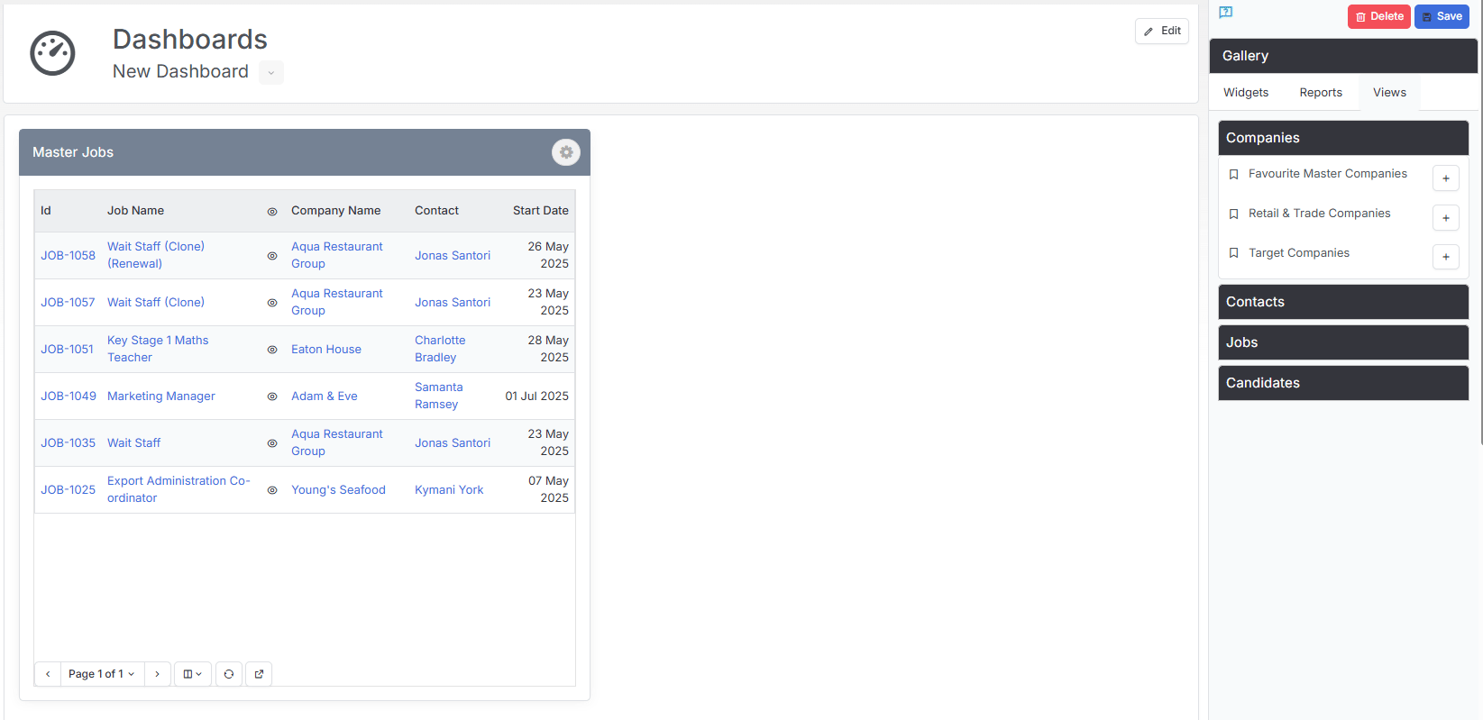Select Target Companies view text
Viewport: 1483px width, 720px height.
(1299, 253)
